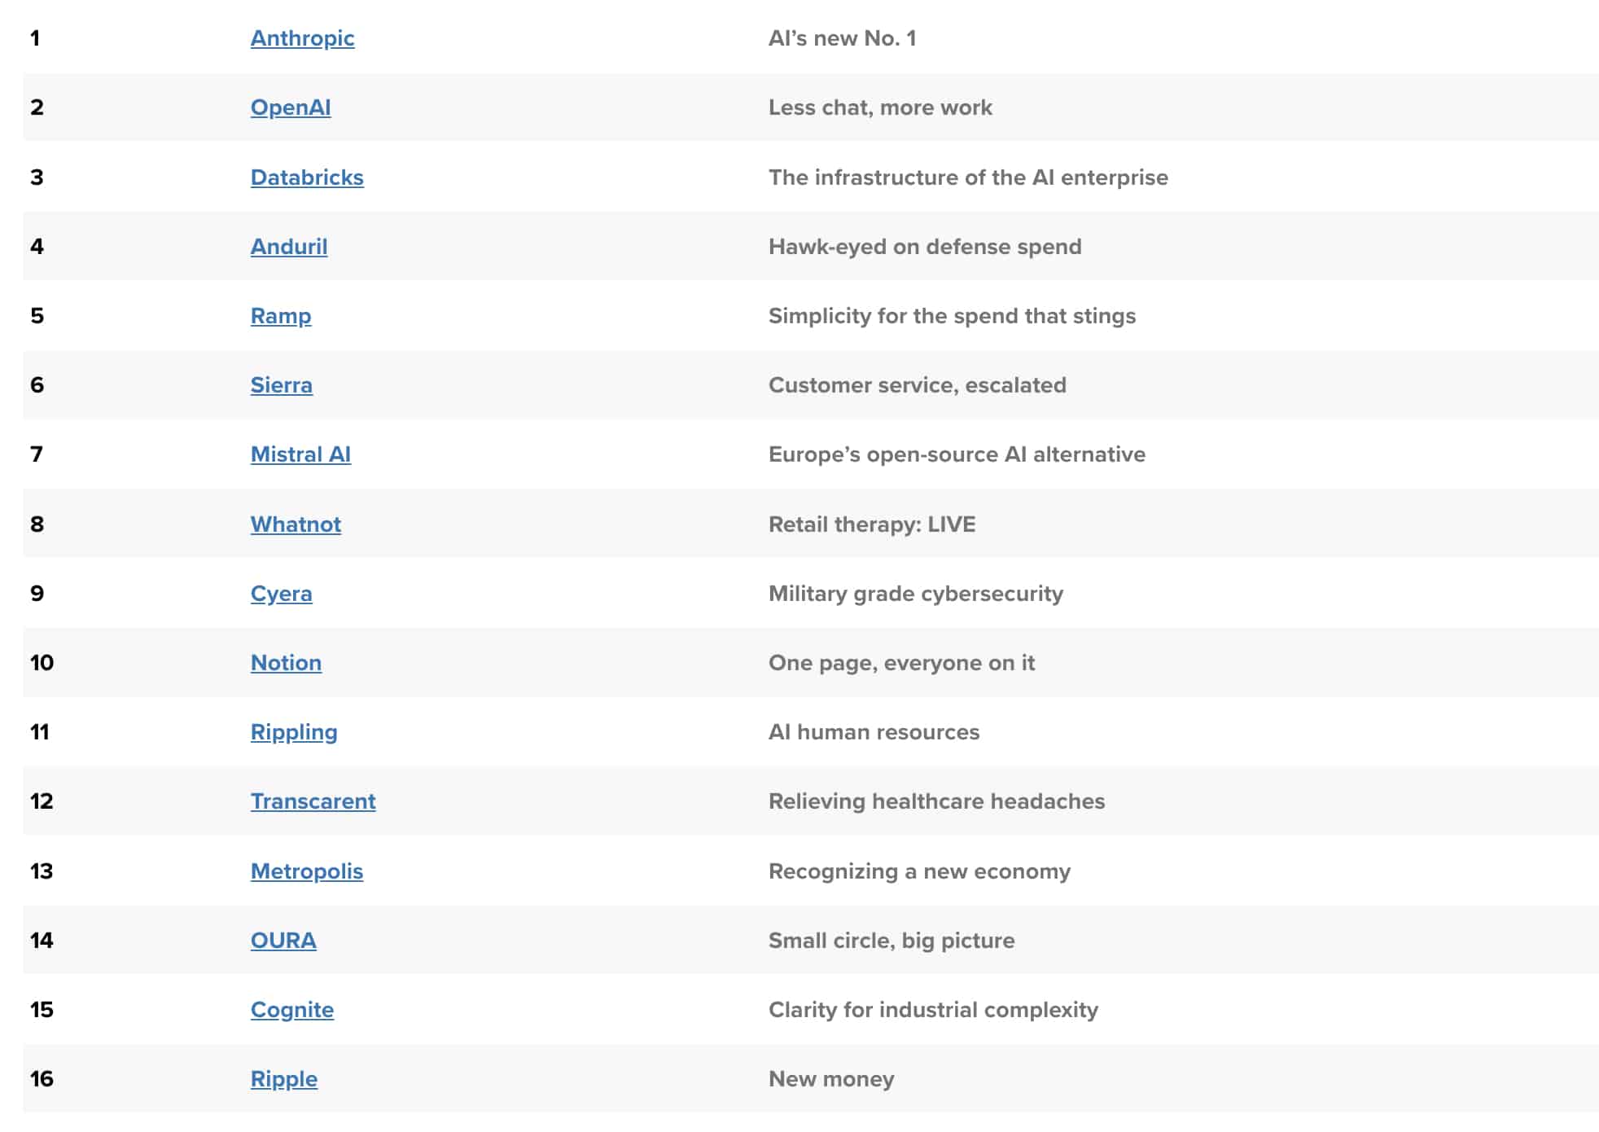
Task: Follow the OURA link
Action: point(283,941)
